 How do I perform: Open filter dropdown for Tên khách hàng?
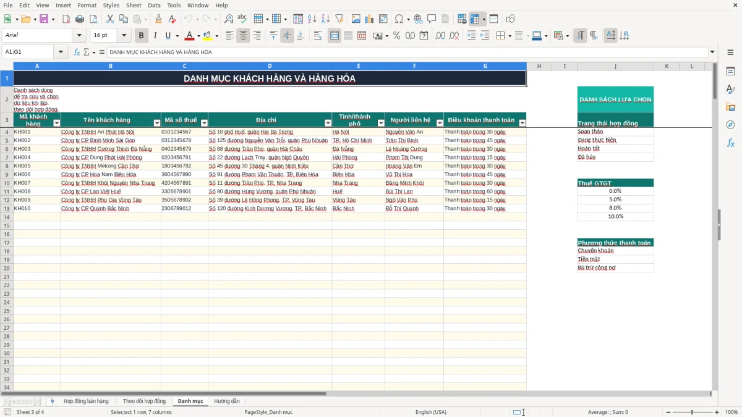pyautogui.click(x=157, y=123)
